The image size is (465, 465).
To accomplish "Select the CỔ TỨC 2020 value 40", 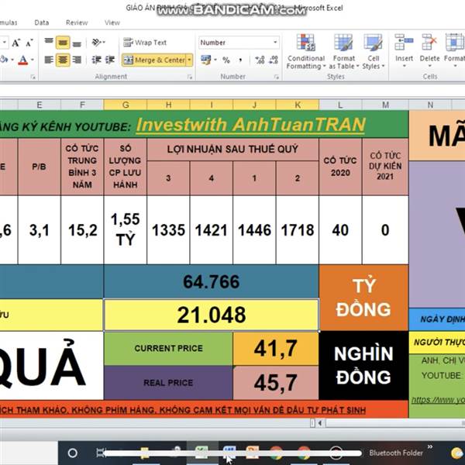I will click(340, 230).
